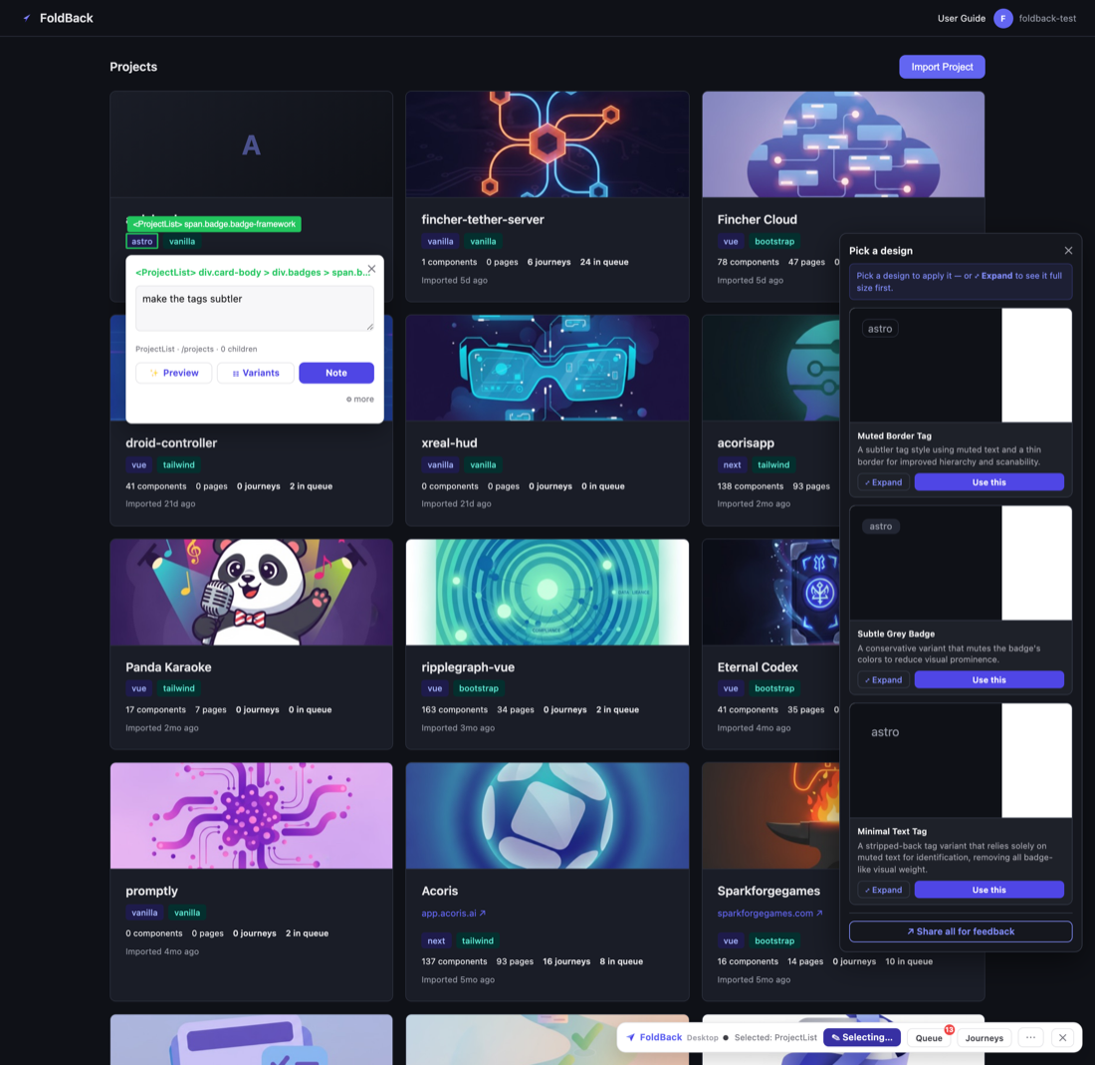Apply the Subtle Grey Badge with Use this
Image resolution: width=1095 pixels, height=1065 pixels.
coord(988,680)
